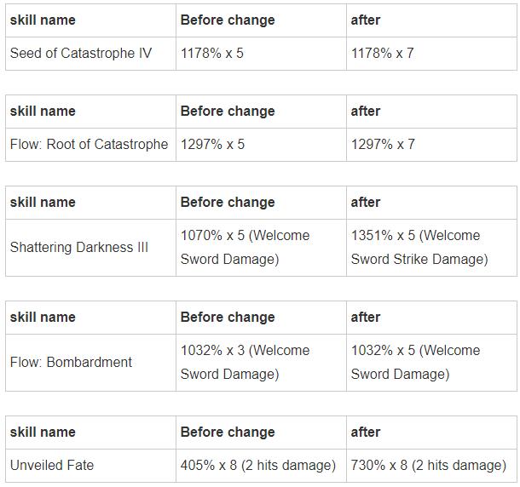The width and height of the screenshot is (520, 487).
Task: Select the 1032% x 5 Welcome Sword cell
Action: click(416, 362)
